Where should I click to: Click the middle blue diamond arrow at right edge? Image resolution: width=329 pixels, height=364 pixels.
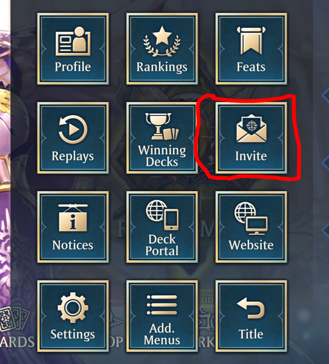point(325,162)
